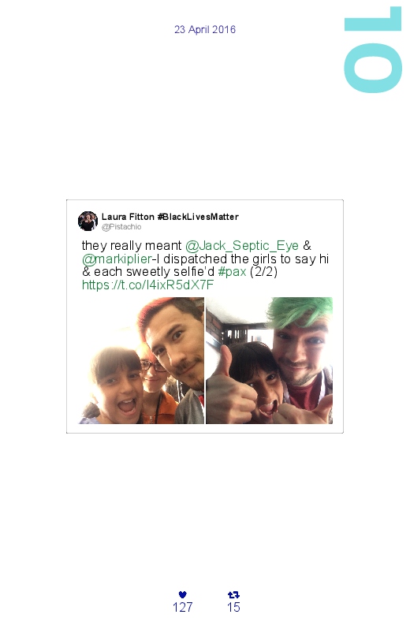The height and width of the screenshot is (633, 410).
Task: Select the 127 likes count
Action: (183, 607)
